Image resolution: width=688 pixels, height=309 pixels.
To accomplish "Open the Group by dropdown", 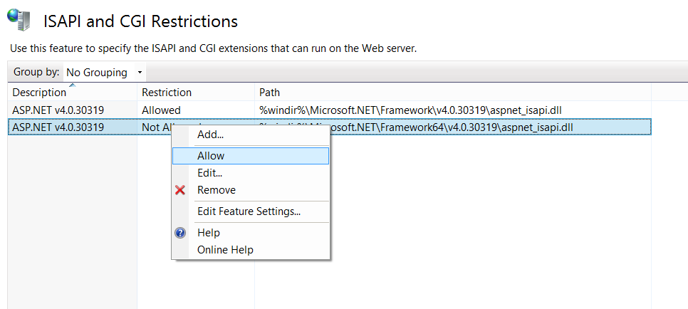I will click(x=103, y=72).
